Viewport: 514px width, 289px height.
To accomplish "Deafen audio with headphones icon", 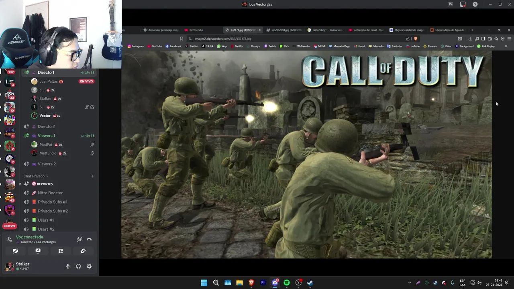I will [78, 266].
